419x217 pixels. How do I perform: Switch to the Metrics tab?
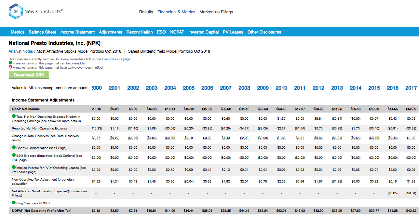[18, 32]
